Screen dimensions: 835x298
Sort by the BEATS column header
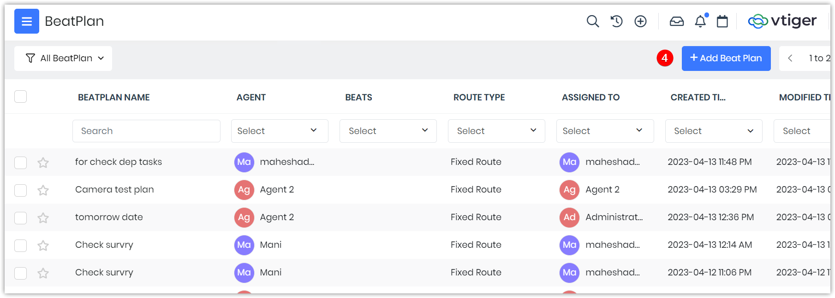pos(359,97)
